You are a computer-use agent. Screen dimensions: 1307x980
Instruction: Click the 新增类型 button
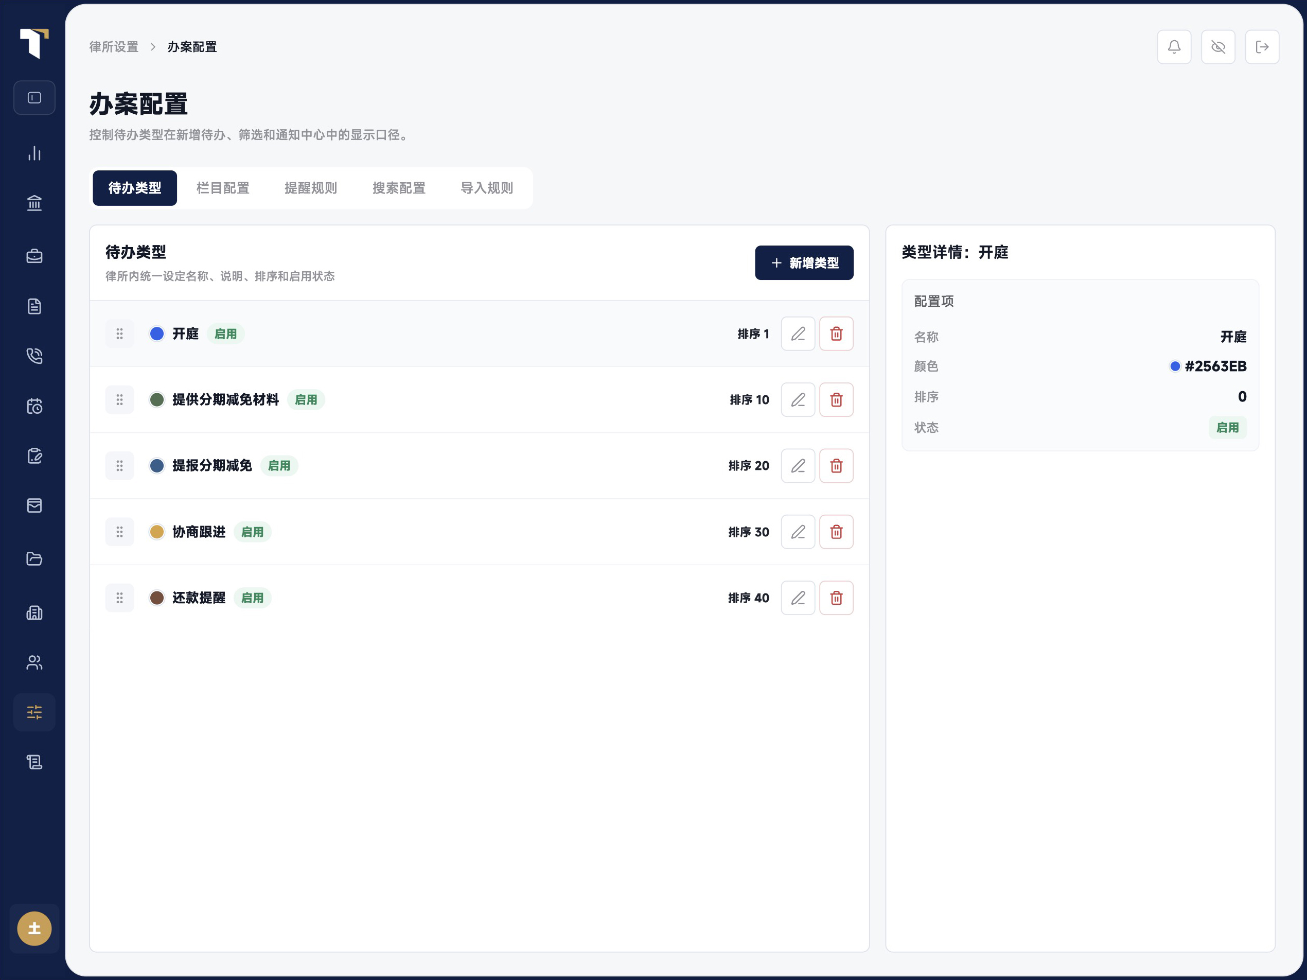[x=804, y=263]
